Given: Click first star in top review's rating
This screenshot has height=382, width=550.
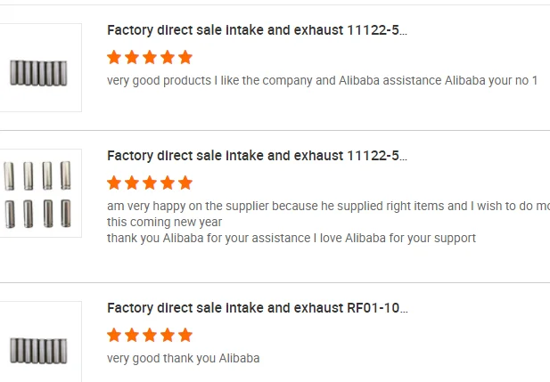Looking at the screenshot, I should pos(114,57).
